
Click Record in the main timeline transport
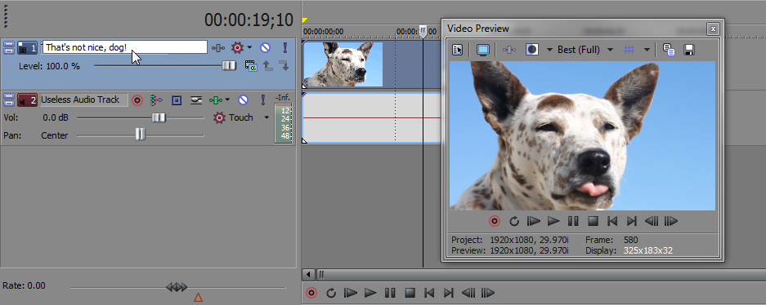click(x=311, y=293)
